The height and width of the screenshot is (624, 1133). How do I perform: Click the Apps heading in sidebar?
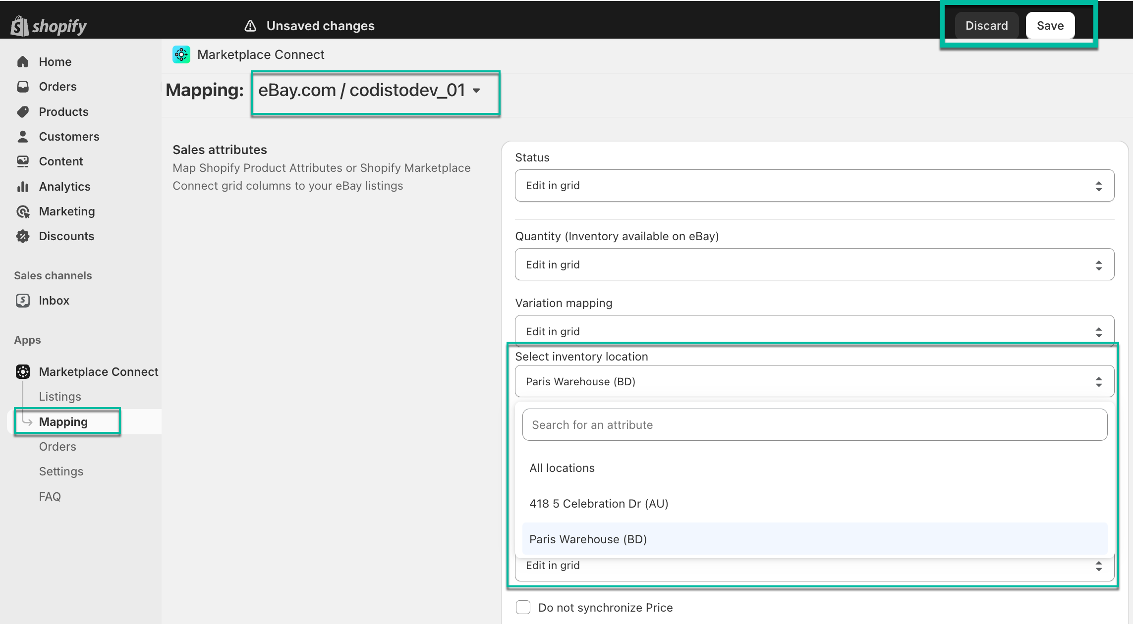pos(27,340)
